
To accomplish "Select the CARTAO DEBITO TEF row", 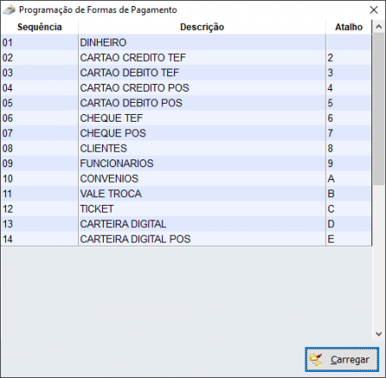I will [x=186, y=73].
